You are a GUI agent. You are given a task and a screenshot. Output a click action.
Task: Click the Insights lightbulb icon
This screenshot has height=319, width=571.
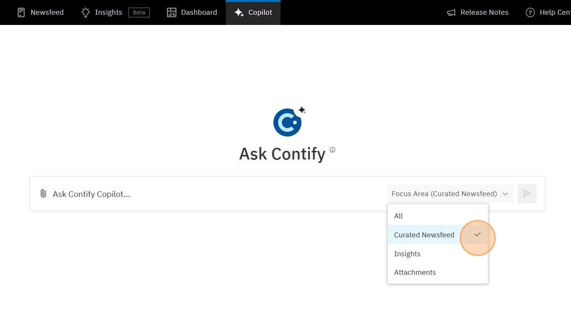pyautogui.click(x=86, y=12)
